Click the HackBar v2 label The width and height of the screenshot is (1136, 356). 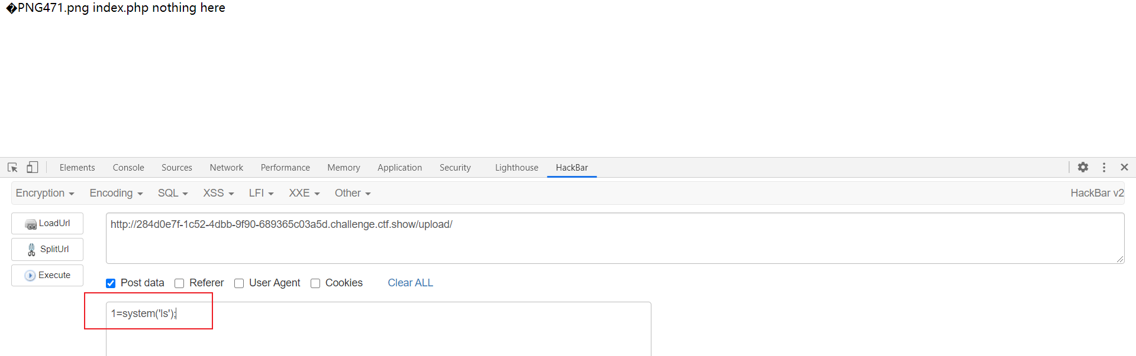1097,193
